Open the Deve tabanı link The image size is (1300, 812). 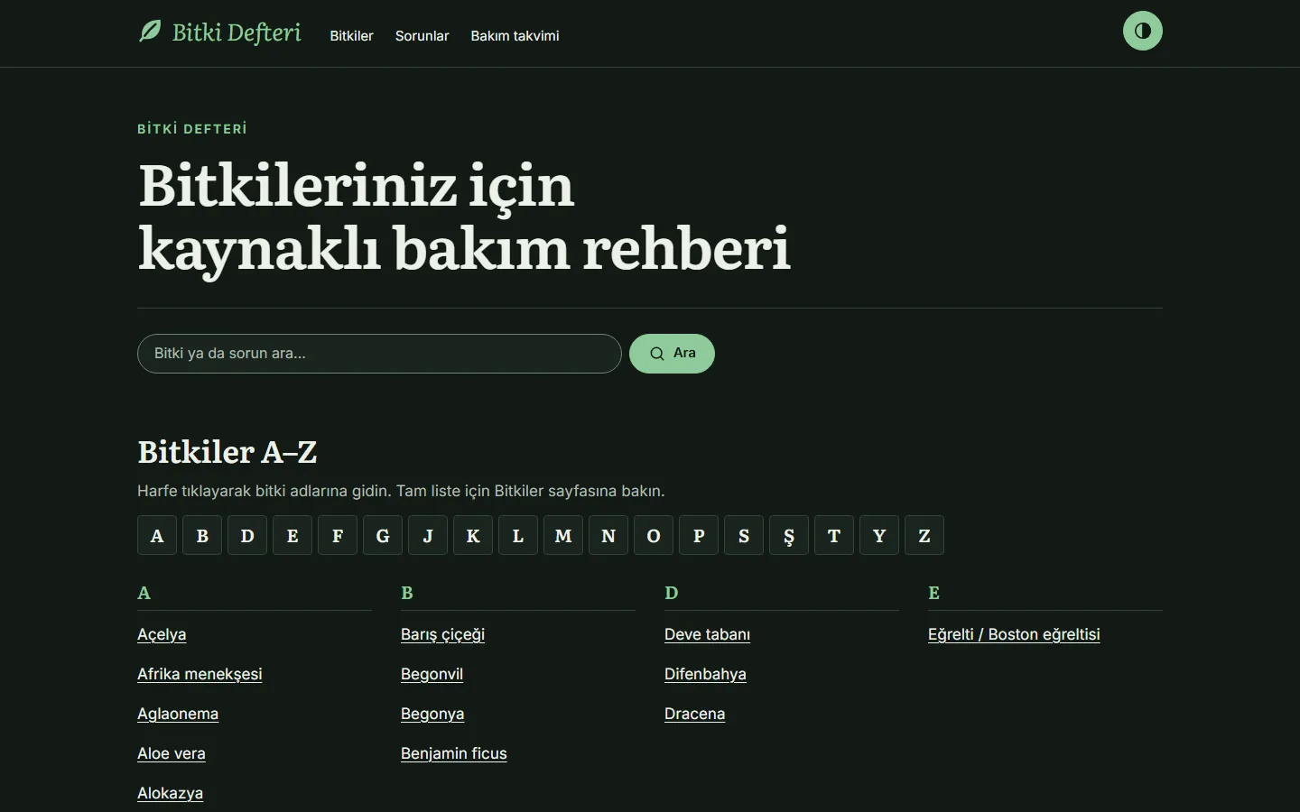707,634
